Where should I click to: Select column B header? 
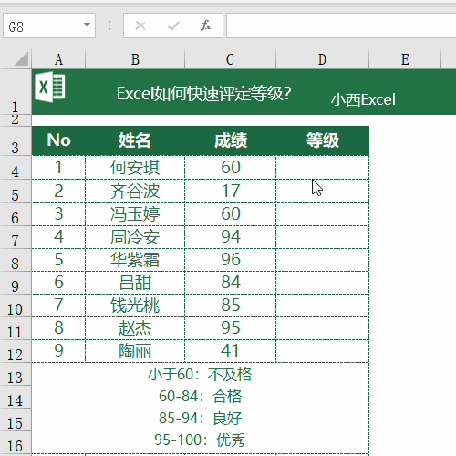tap(135, 59)
